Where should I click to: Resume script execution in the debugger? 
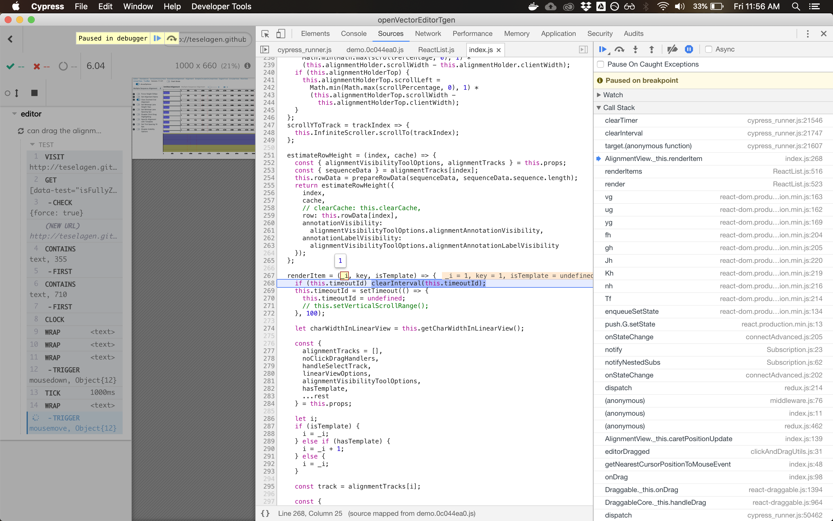tap(603, 49)
